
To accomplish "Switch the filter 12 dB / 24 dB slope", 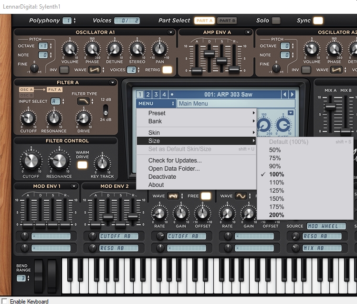I will pos(105,109).
